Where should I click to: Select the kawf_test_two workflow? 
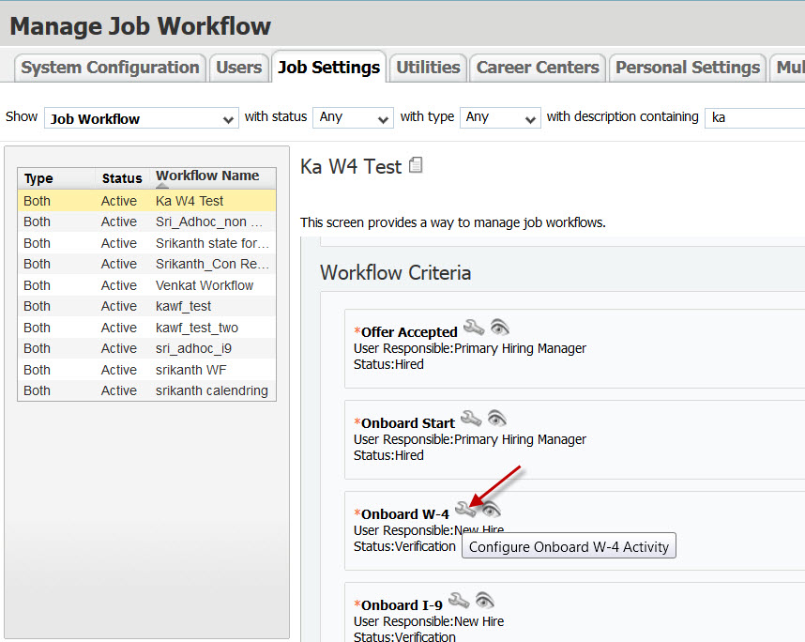point(197,328)
